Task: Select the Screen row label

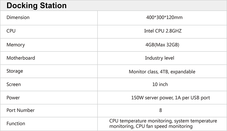Action: 14,84
